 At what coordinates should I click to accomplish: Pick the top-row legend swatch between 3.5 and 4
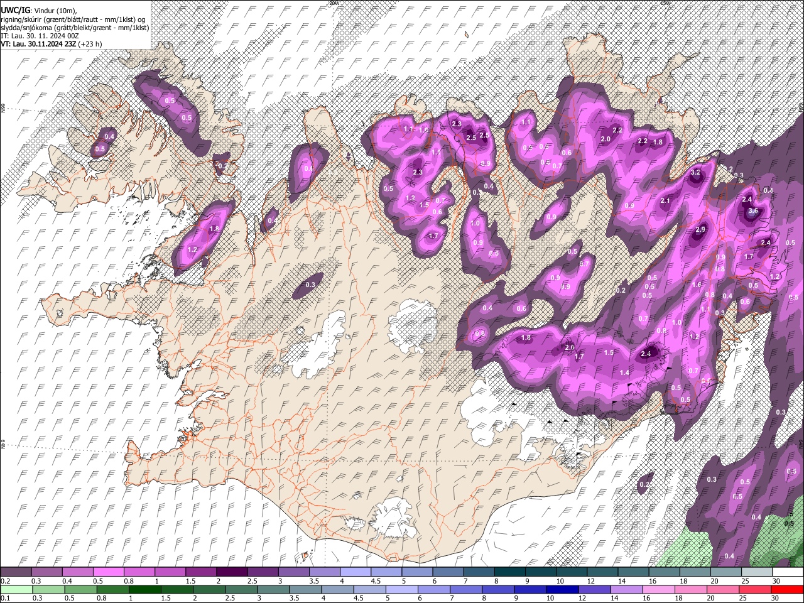324,572
